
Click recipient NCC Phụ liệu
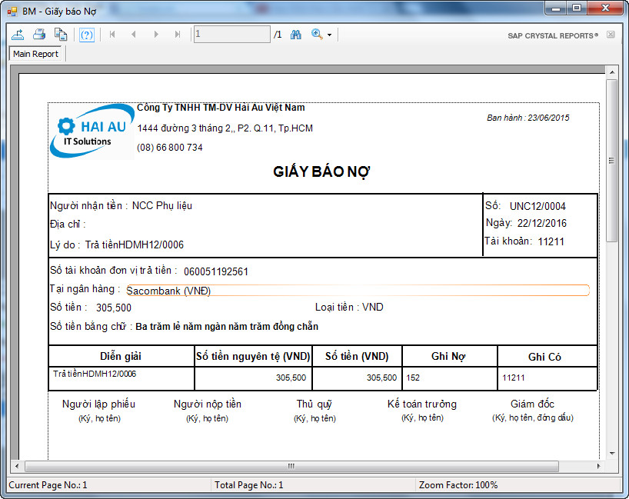tap(162, 206)
